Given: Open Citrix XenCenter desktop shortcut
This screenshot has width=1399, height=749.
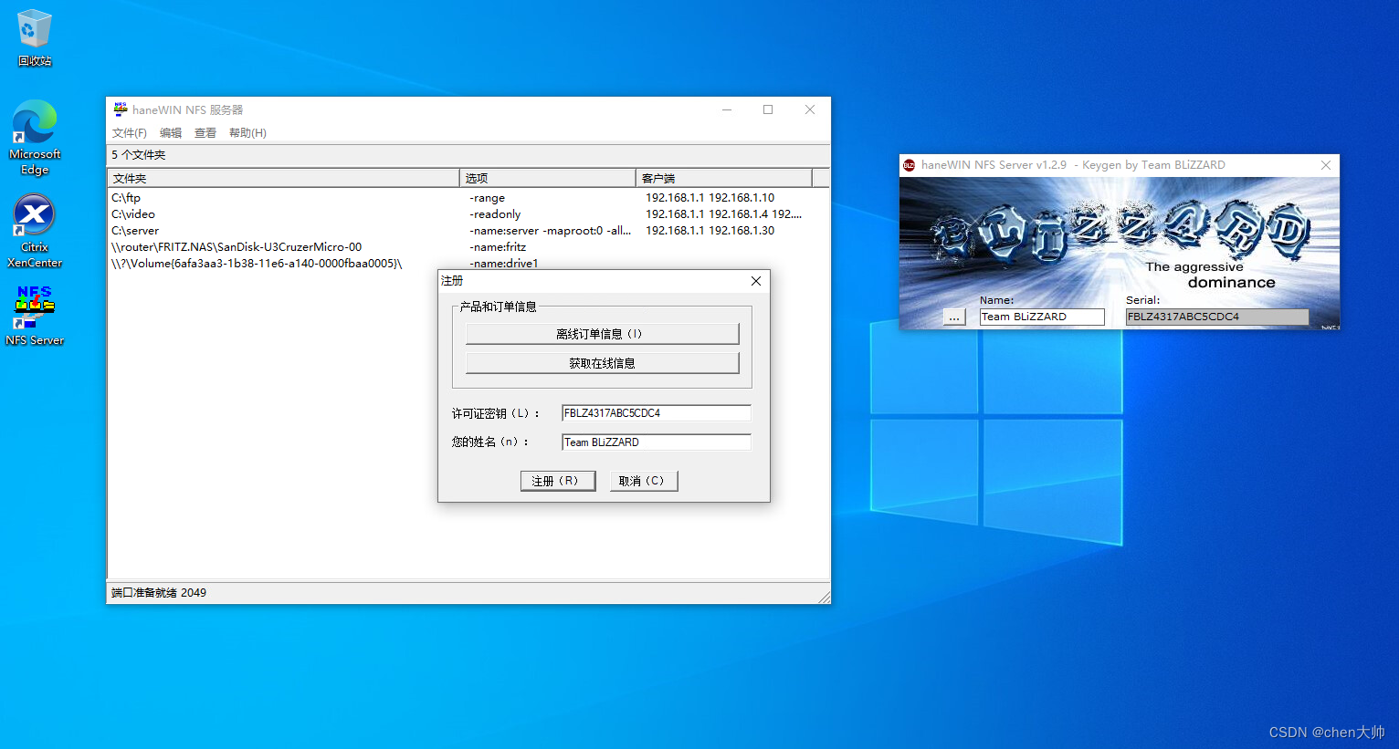Looking at the screenshot, I should pyautogui.click(x=35, y=231).
